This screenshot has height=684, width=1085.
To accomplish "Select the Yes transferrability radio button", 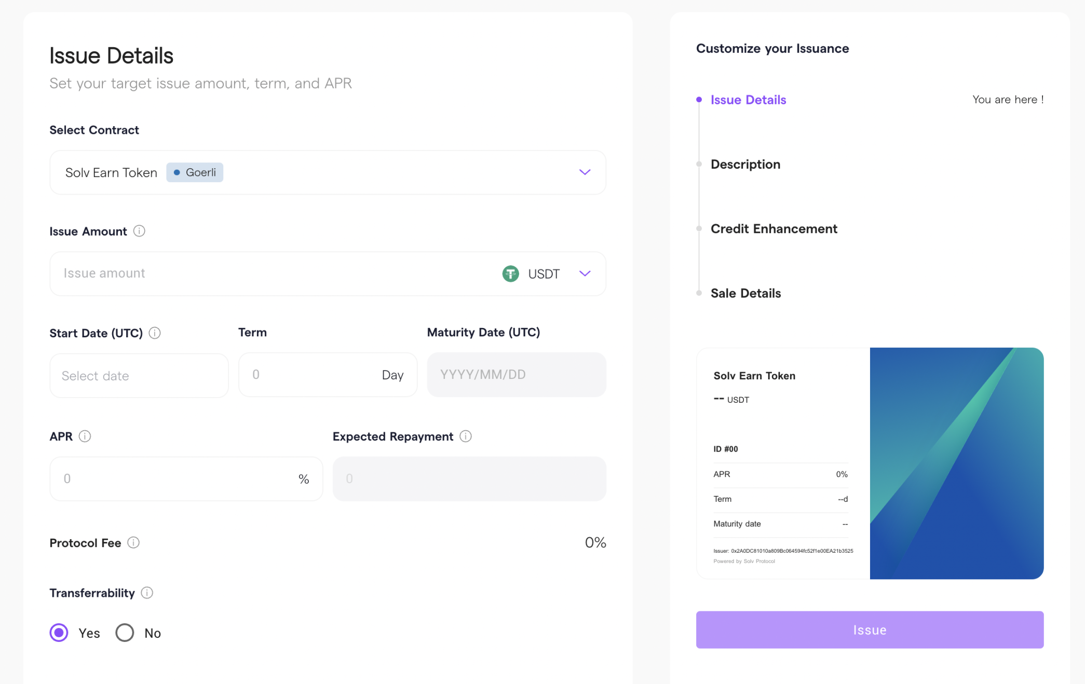I will (x=59, y=632).
